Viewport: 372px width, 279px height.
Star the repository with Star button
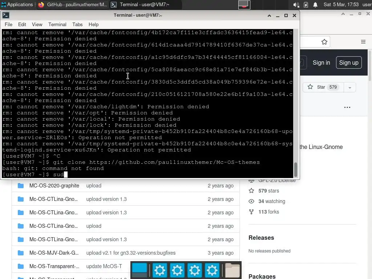(323, 87)
